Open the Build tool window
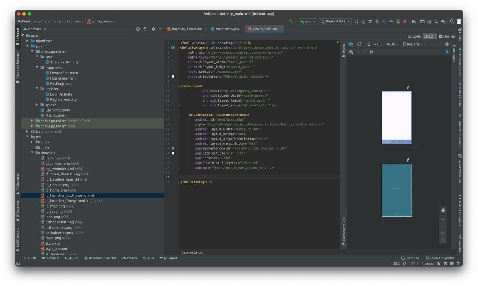This screenshot has width=478, height=286. tap(148, 258)
